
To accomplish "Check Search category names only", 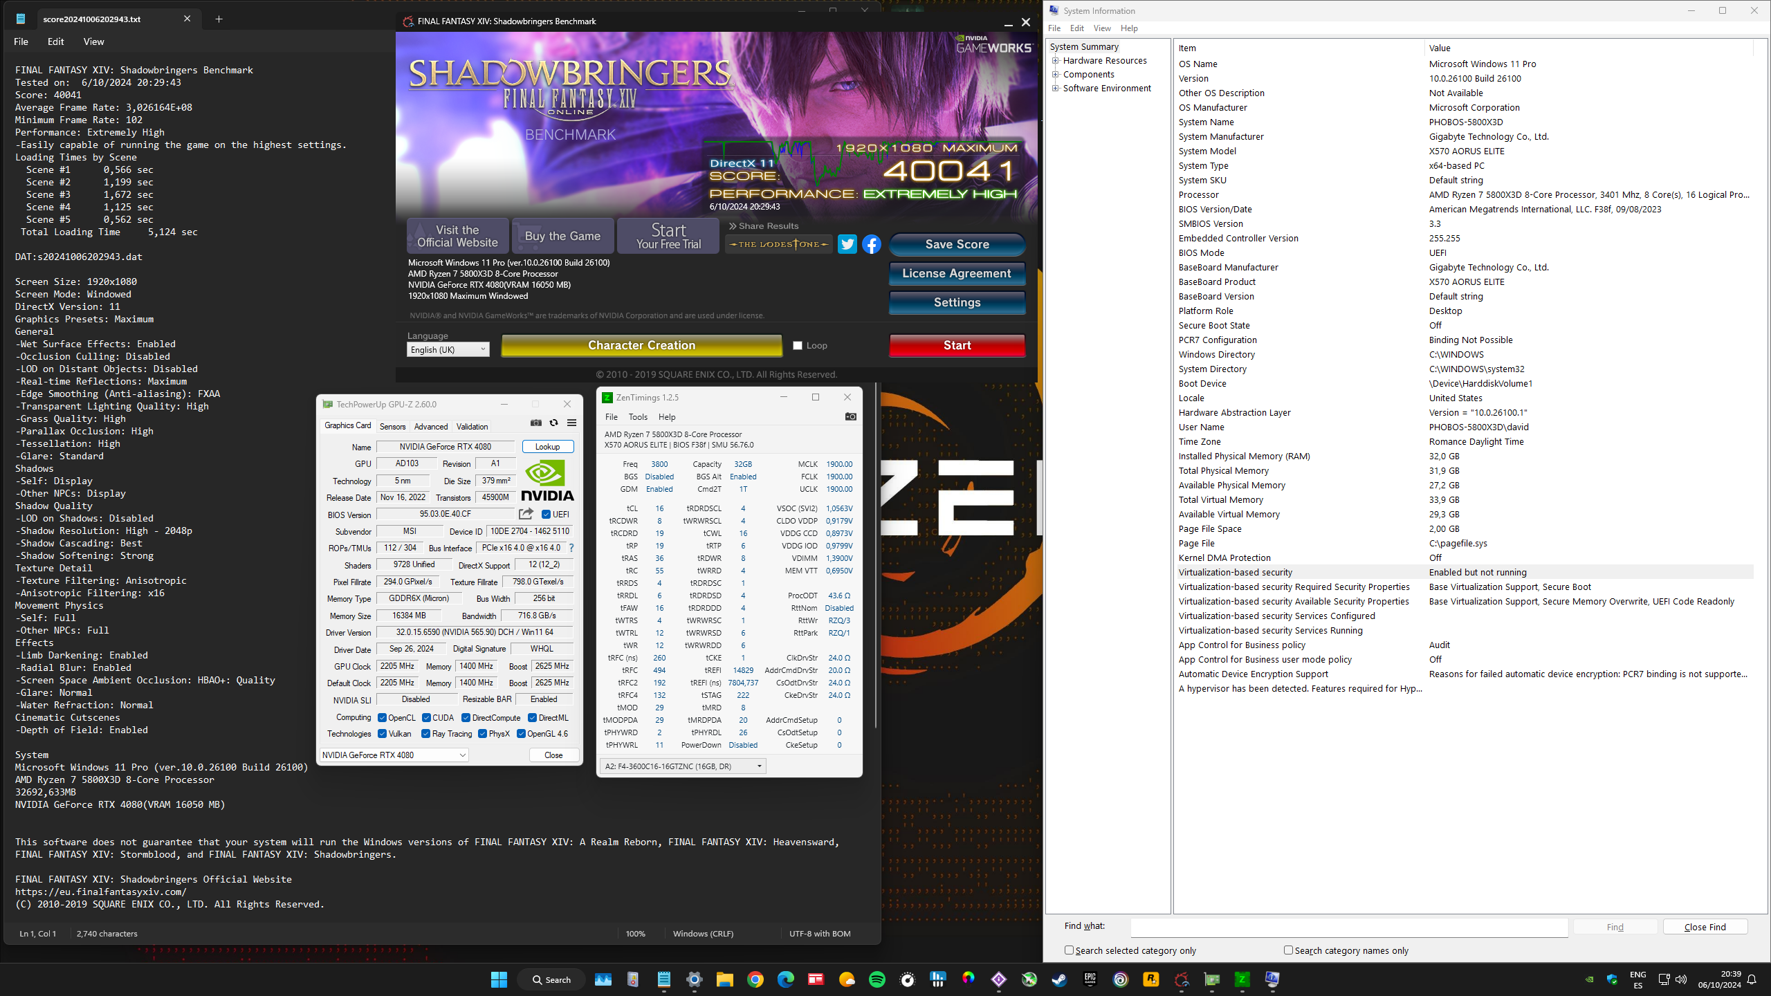I will click(x=1288, y=950).
